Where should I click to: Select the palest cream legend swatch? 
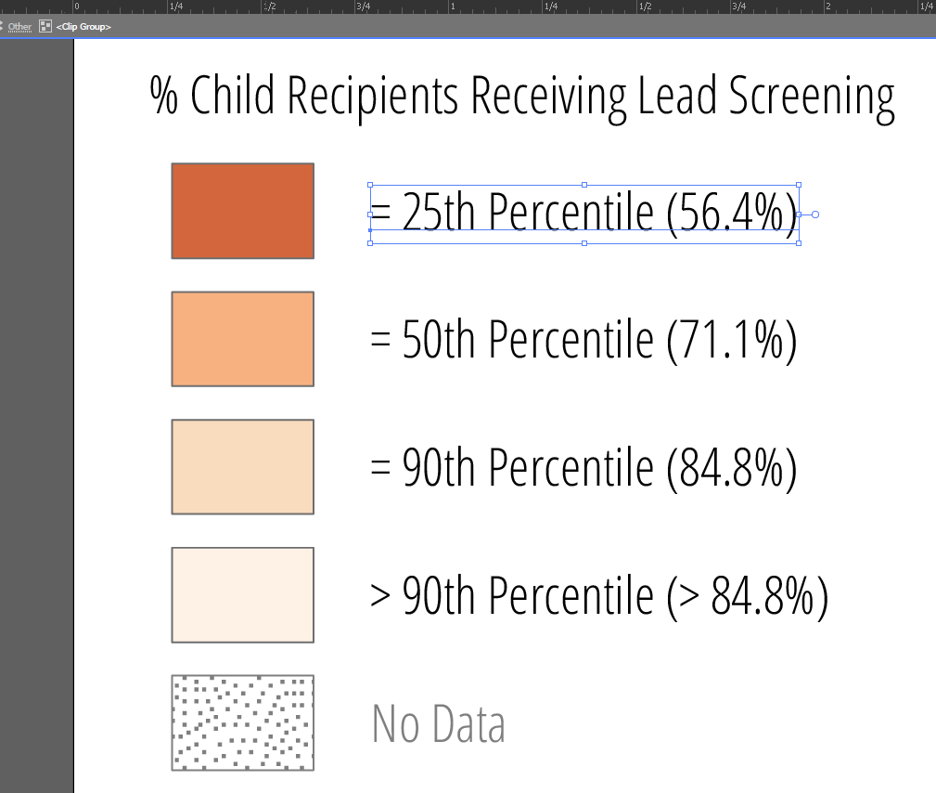pos(243,595)
